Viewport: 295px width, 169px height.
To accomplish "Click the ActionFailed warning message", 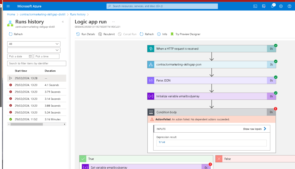I will [x=211, y=119].
